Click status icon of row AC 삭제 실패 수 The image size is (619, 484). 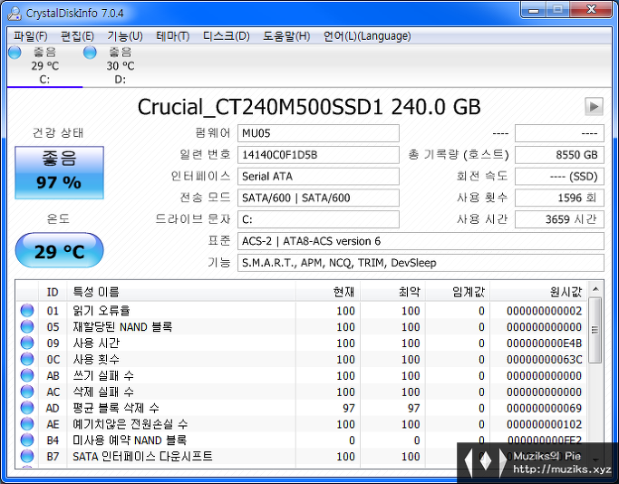pos(27,392)
